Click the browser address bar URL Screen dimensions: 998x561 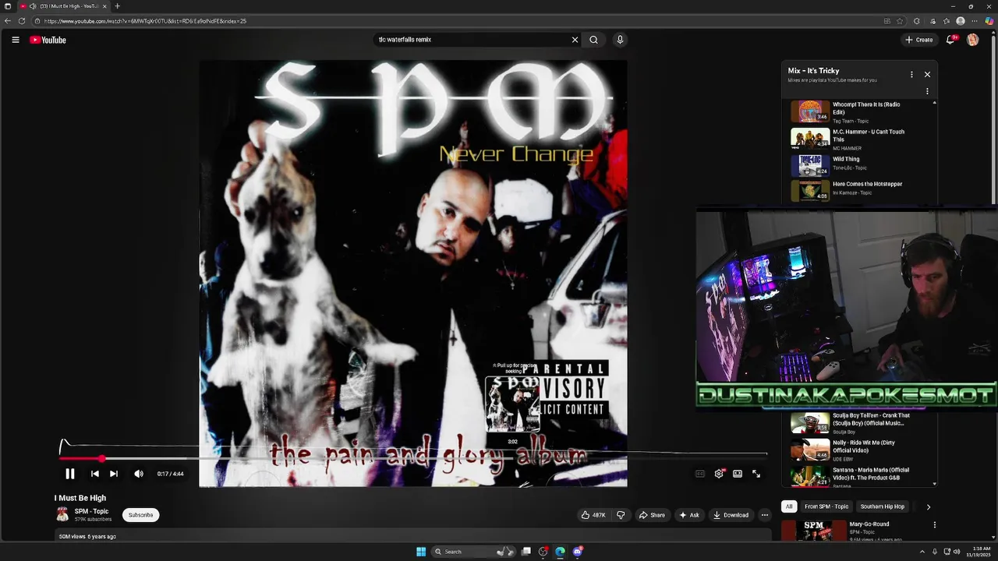[x=145, y=21]
